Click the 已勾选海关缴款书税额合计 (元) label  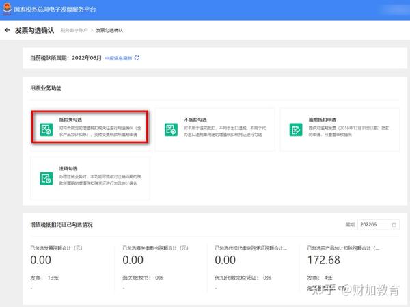155,248
